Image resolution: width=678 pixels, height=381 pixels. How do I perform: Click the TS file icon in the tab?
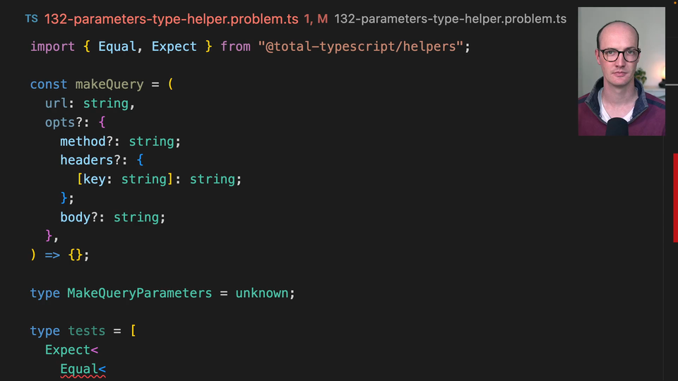click(31, 19)
